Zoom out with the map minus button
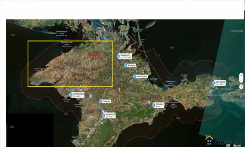The image size is (245, 147). [241, 80]
